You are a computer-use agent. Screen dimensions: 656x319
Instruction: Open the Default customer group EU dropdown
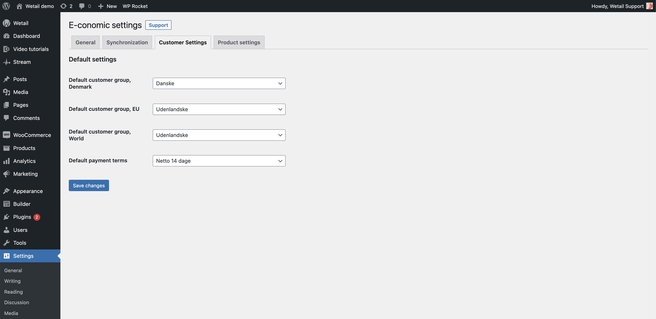click(219, 109)
